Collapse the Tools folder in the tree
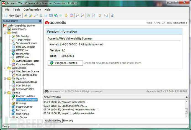The height and width of the screenshot is (130, 191). pos(5,33)
